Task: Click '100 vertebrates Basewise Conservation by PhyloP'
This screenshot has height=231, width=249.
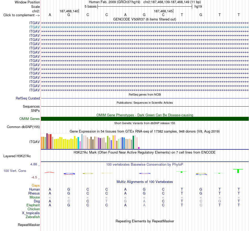Action: 144,165
